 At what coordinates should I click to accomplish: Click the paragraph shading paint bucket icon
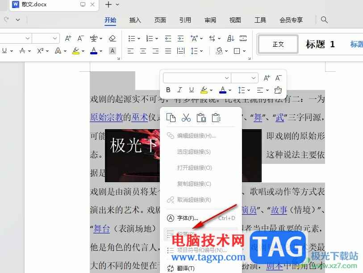click(219, 51)
